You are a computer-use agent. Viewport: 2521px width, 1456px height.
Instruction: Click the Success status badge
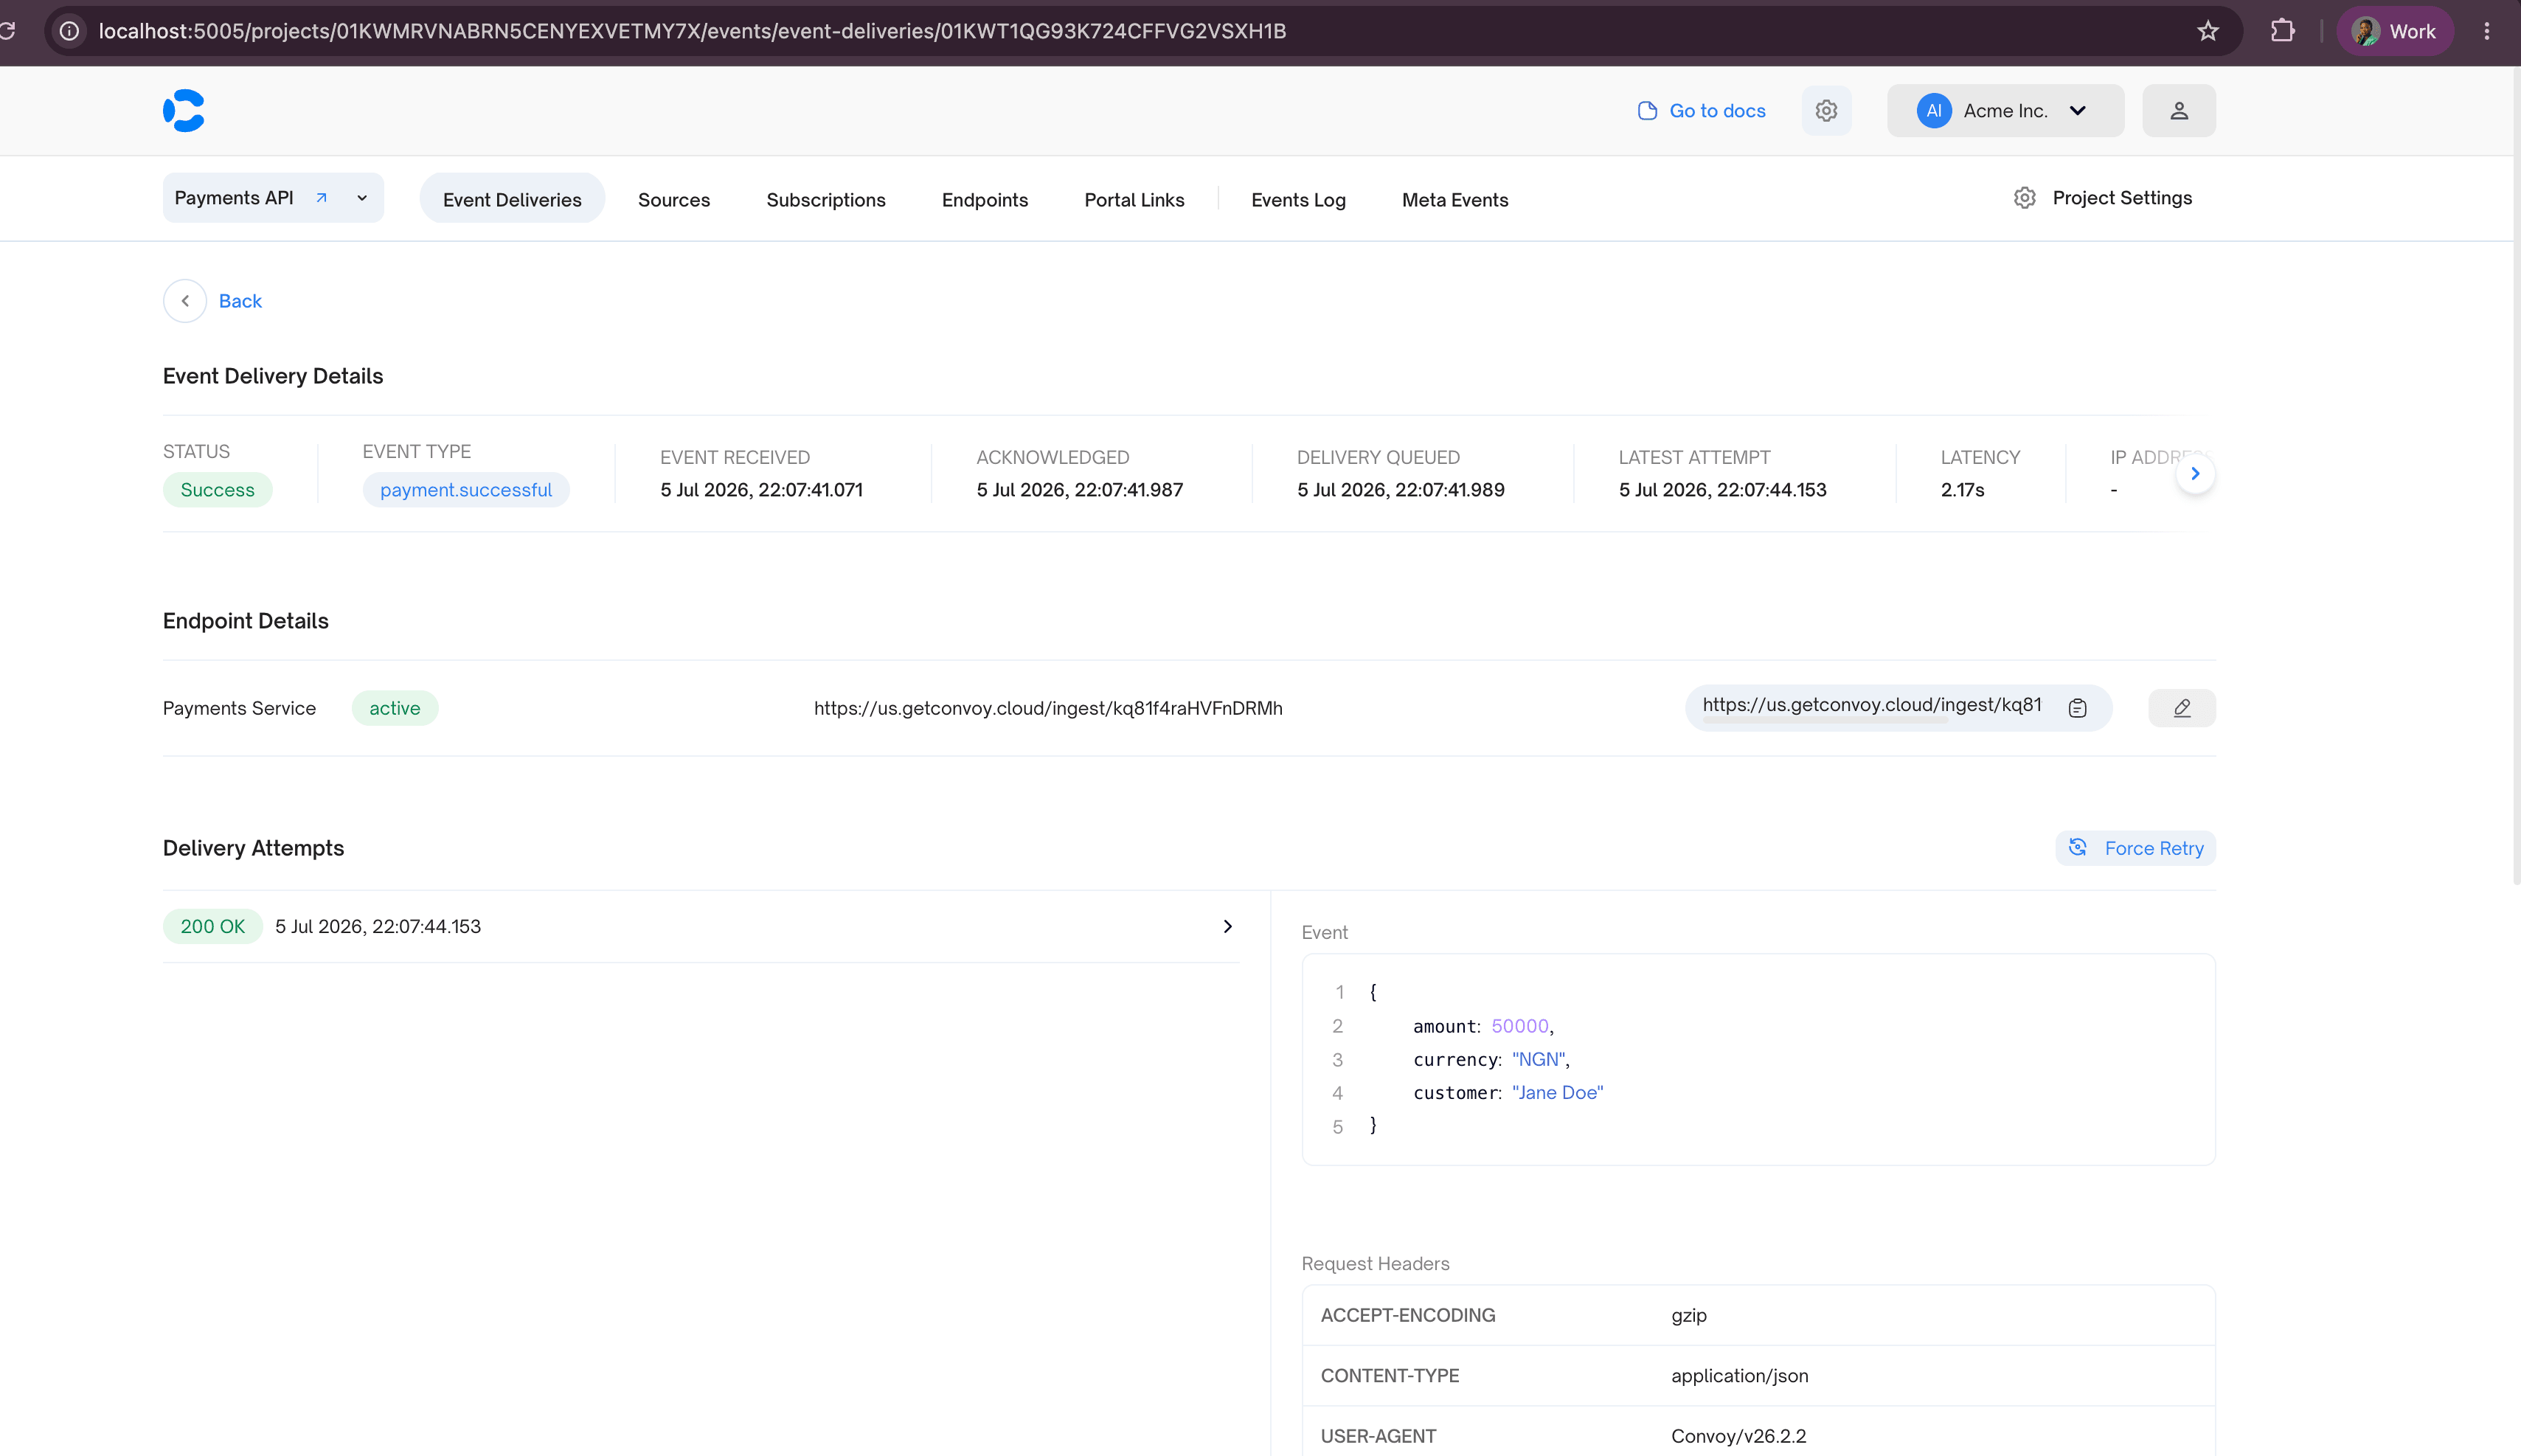[217, 490]
